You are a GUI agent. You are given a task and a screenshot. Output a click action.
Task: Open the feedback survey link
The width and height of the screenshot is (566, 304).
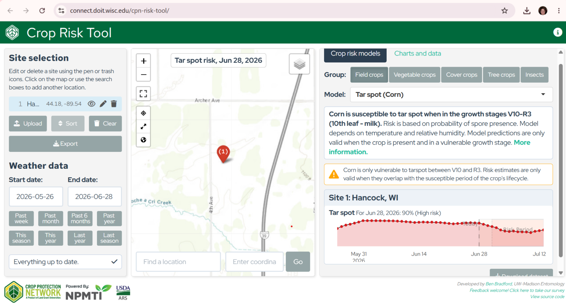517,290
